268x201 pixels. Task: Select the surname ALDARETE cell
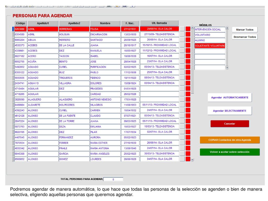(x=43, y=105)
